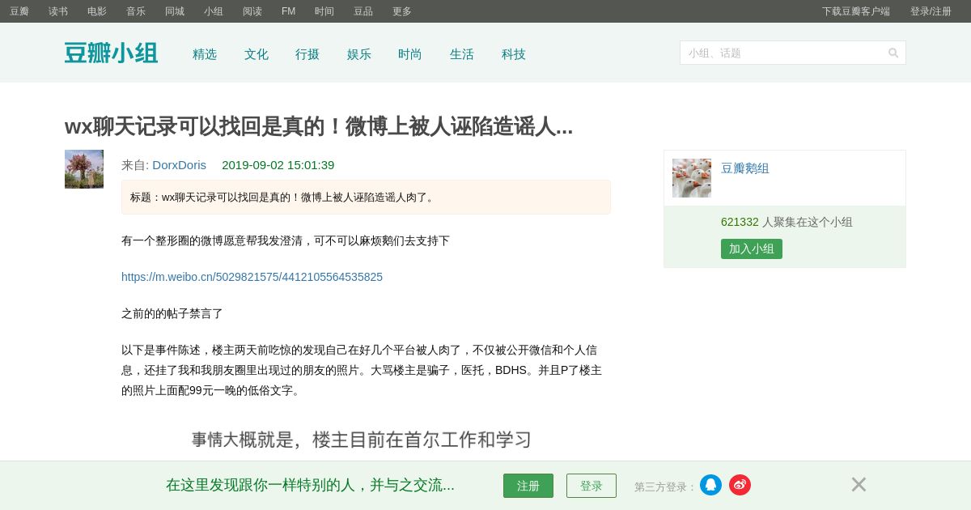Image resolution: width=971 pixels, height=510 pixels.
Task: Click the 621332 member count
Action: click(x=740, y=222)
